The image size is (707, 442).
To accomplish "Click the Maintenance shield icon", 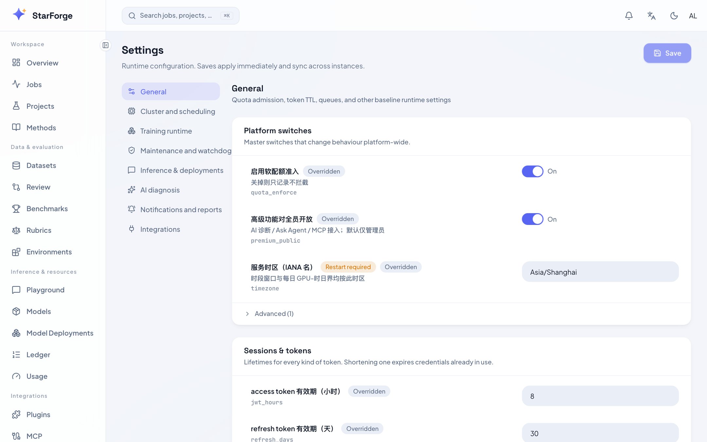I will pos(132,151).
